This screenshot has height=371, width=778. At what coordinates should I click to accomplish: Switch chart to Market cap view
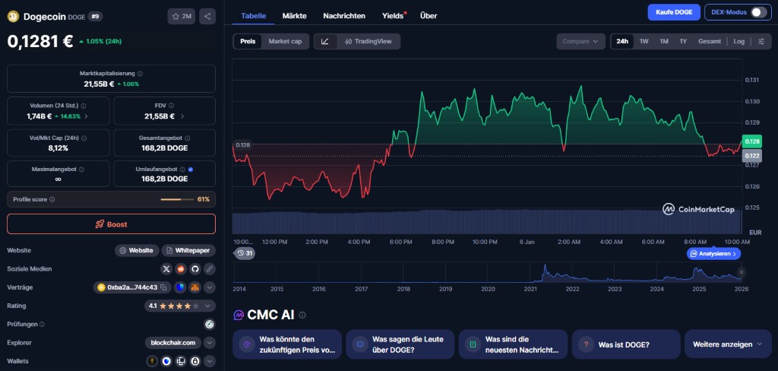(x=285, y=42)
